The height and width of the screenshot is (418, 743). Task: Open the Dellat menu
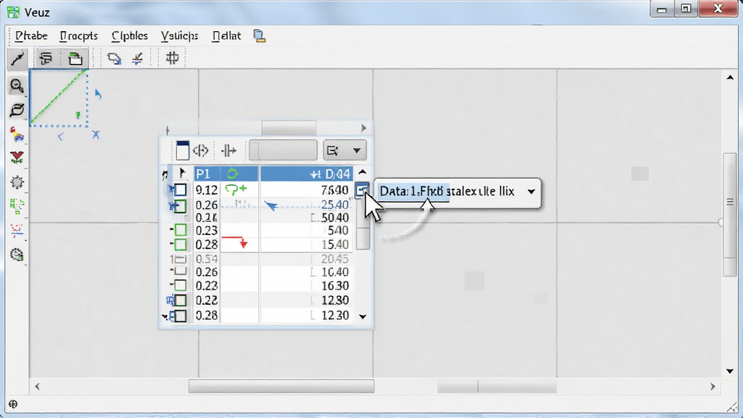pos(226,36)
